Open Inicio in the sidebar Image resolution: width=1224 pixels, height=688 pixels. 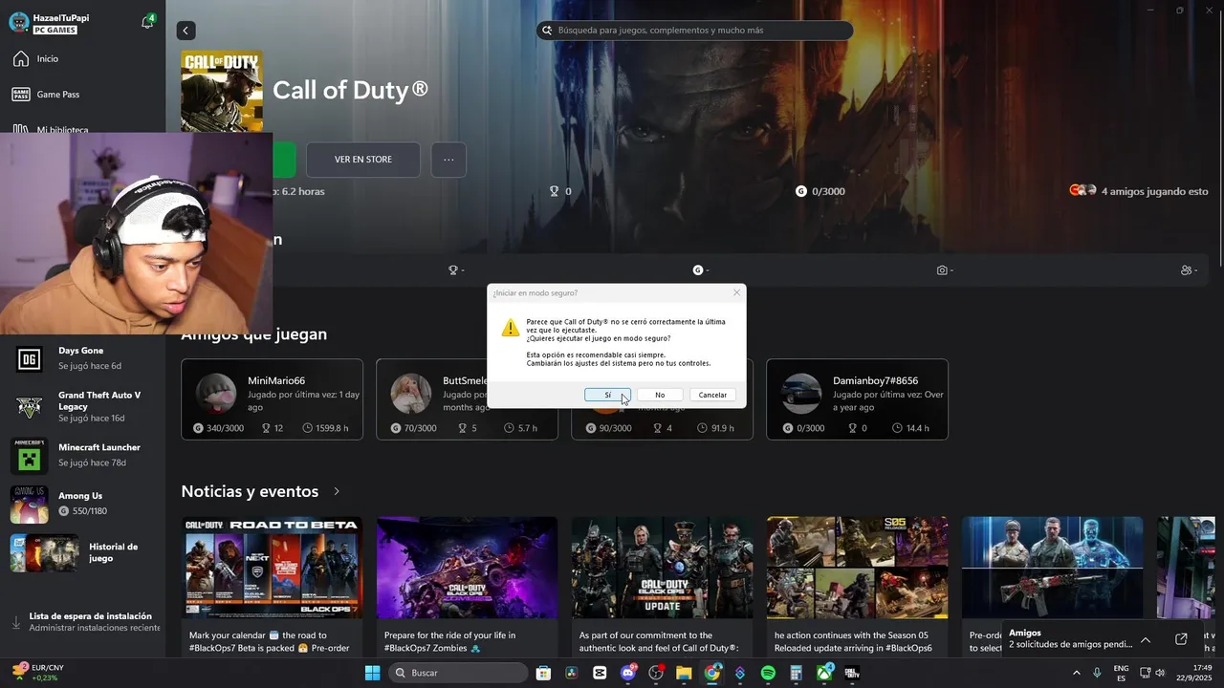tap(48, 59)
